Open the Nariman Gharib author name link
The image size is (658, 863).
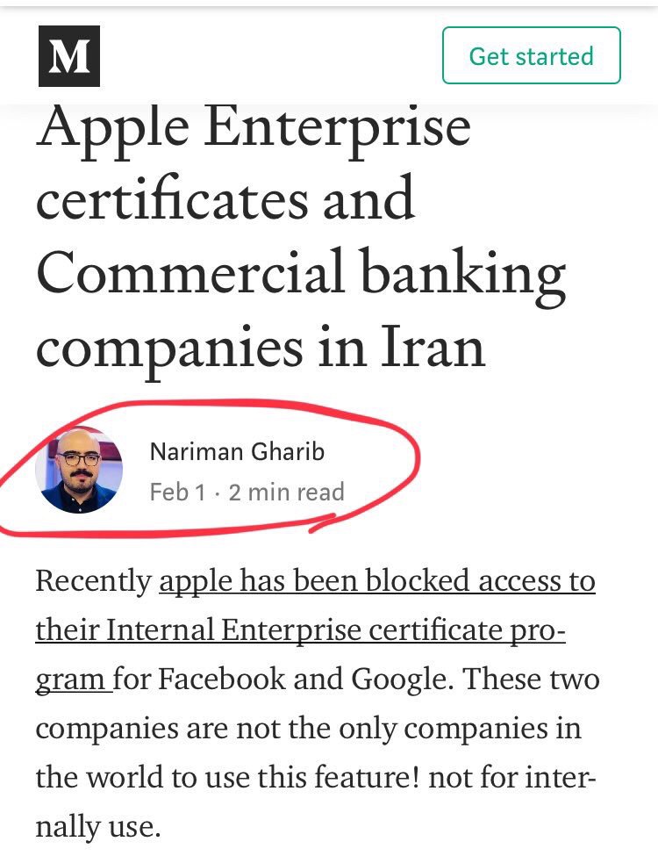pos(237,451)
